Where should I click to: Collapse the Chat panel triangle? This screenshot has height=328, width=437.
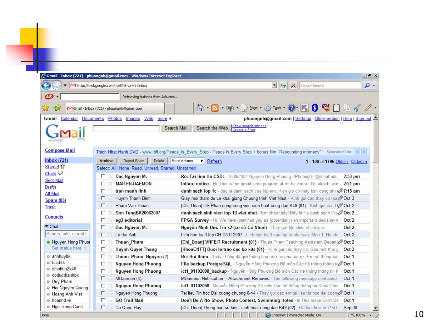[x=47, y=226]
